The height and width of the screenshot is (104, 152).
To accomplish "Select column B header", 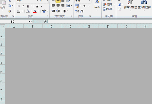I will pyautogui.click(x=33, y=26).
